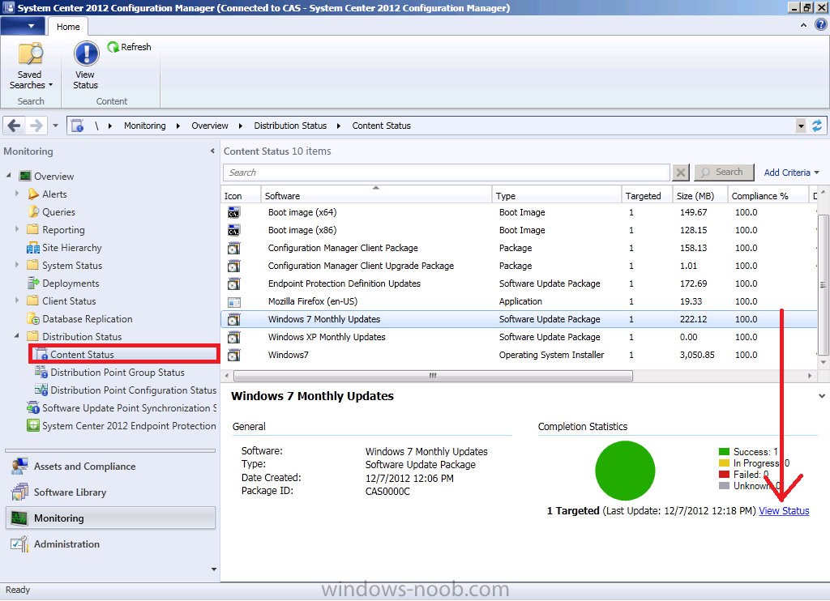Viewport: 830px width, 601px height.
Task: Select the Windows XP Monthly Updates row
Action: click(x=519, y=337)
